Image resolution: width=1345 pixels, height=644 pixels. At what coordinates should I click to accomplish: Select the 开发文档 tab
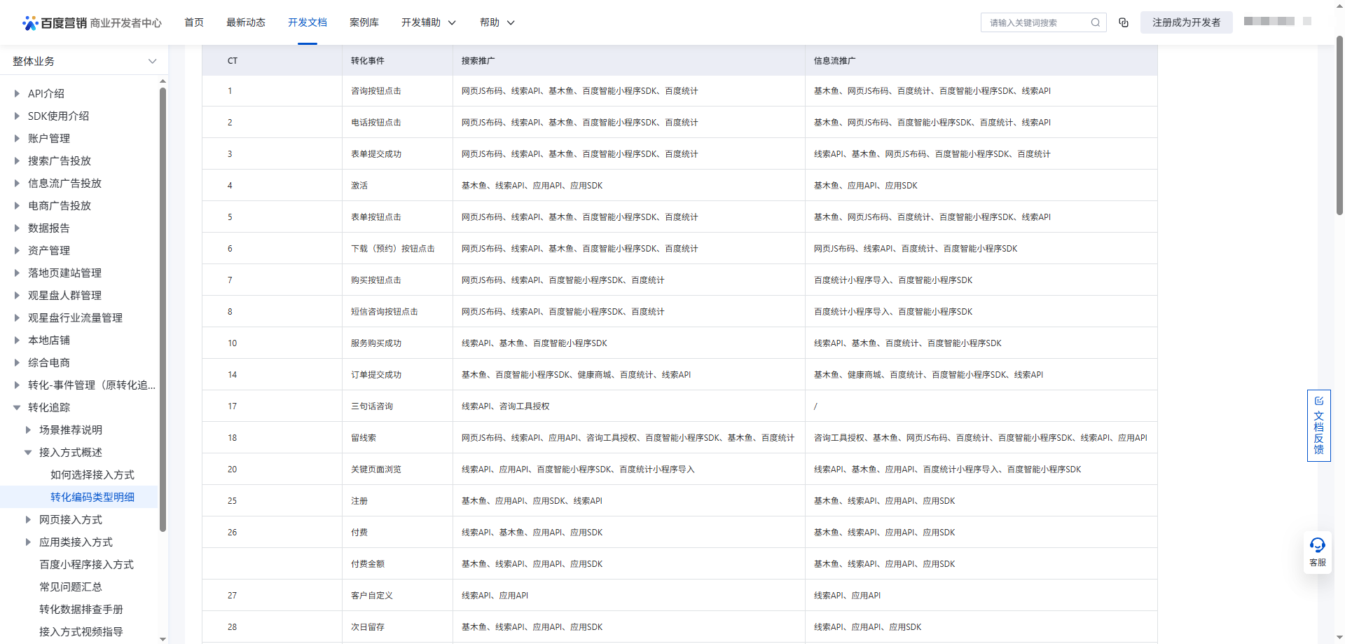point(308,22)
